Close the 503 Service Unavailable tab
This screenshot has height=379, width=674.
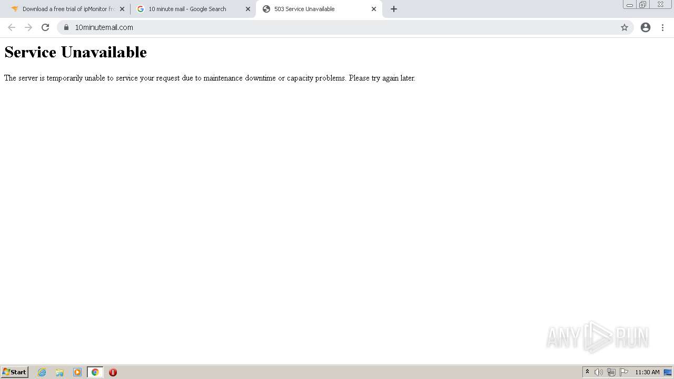(374, 9)
